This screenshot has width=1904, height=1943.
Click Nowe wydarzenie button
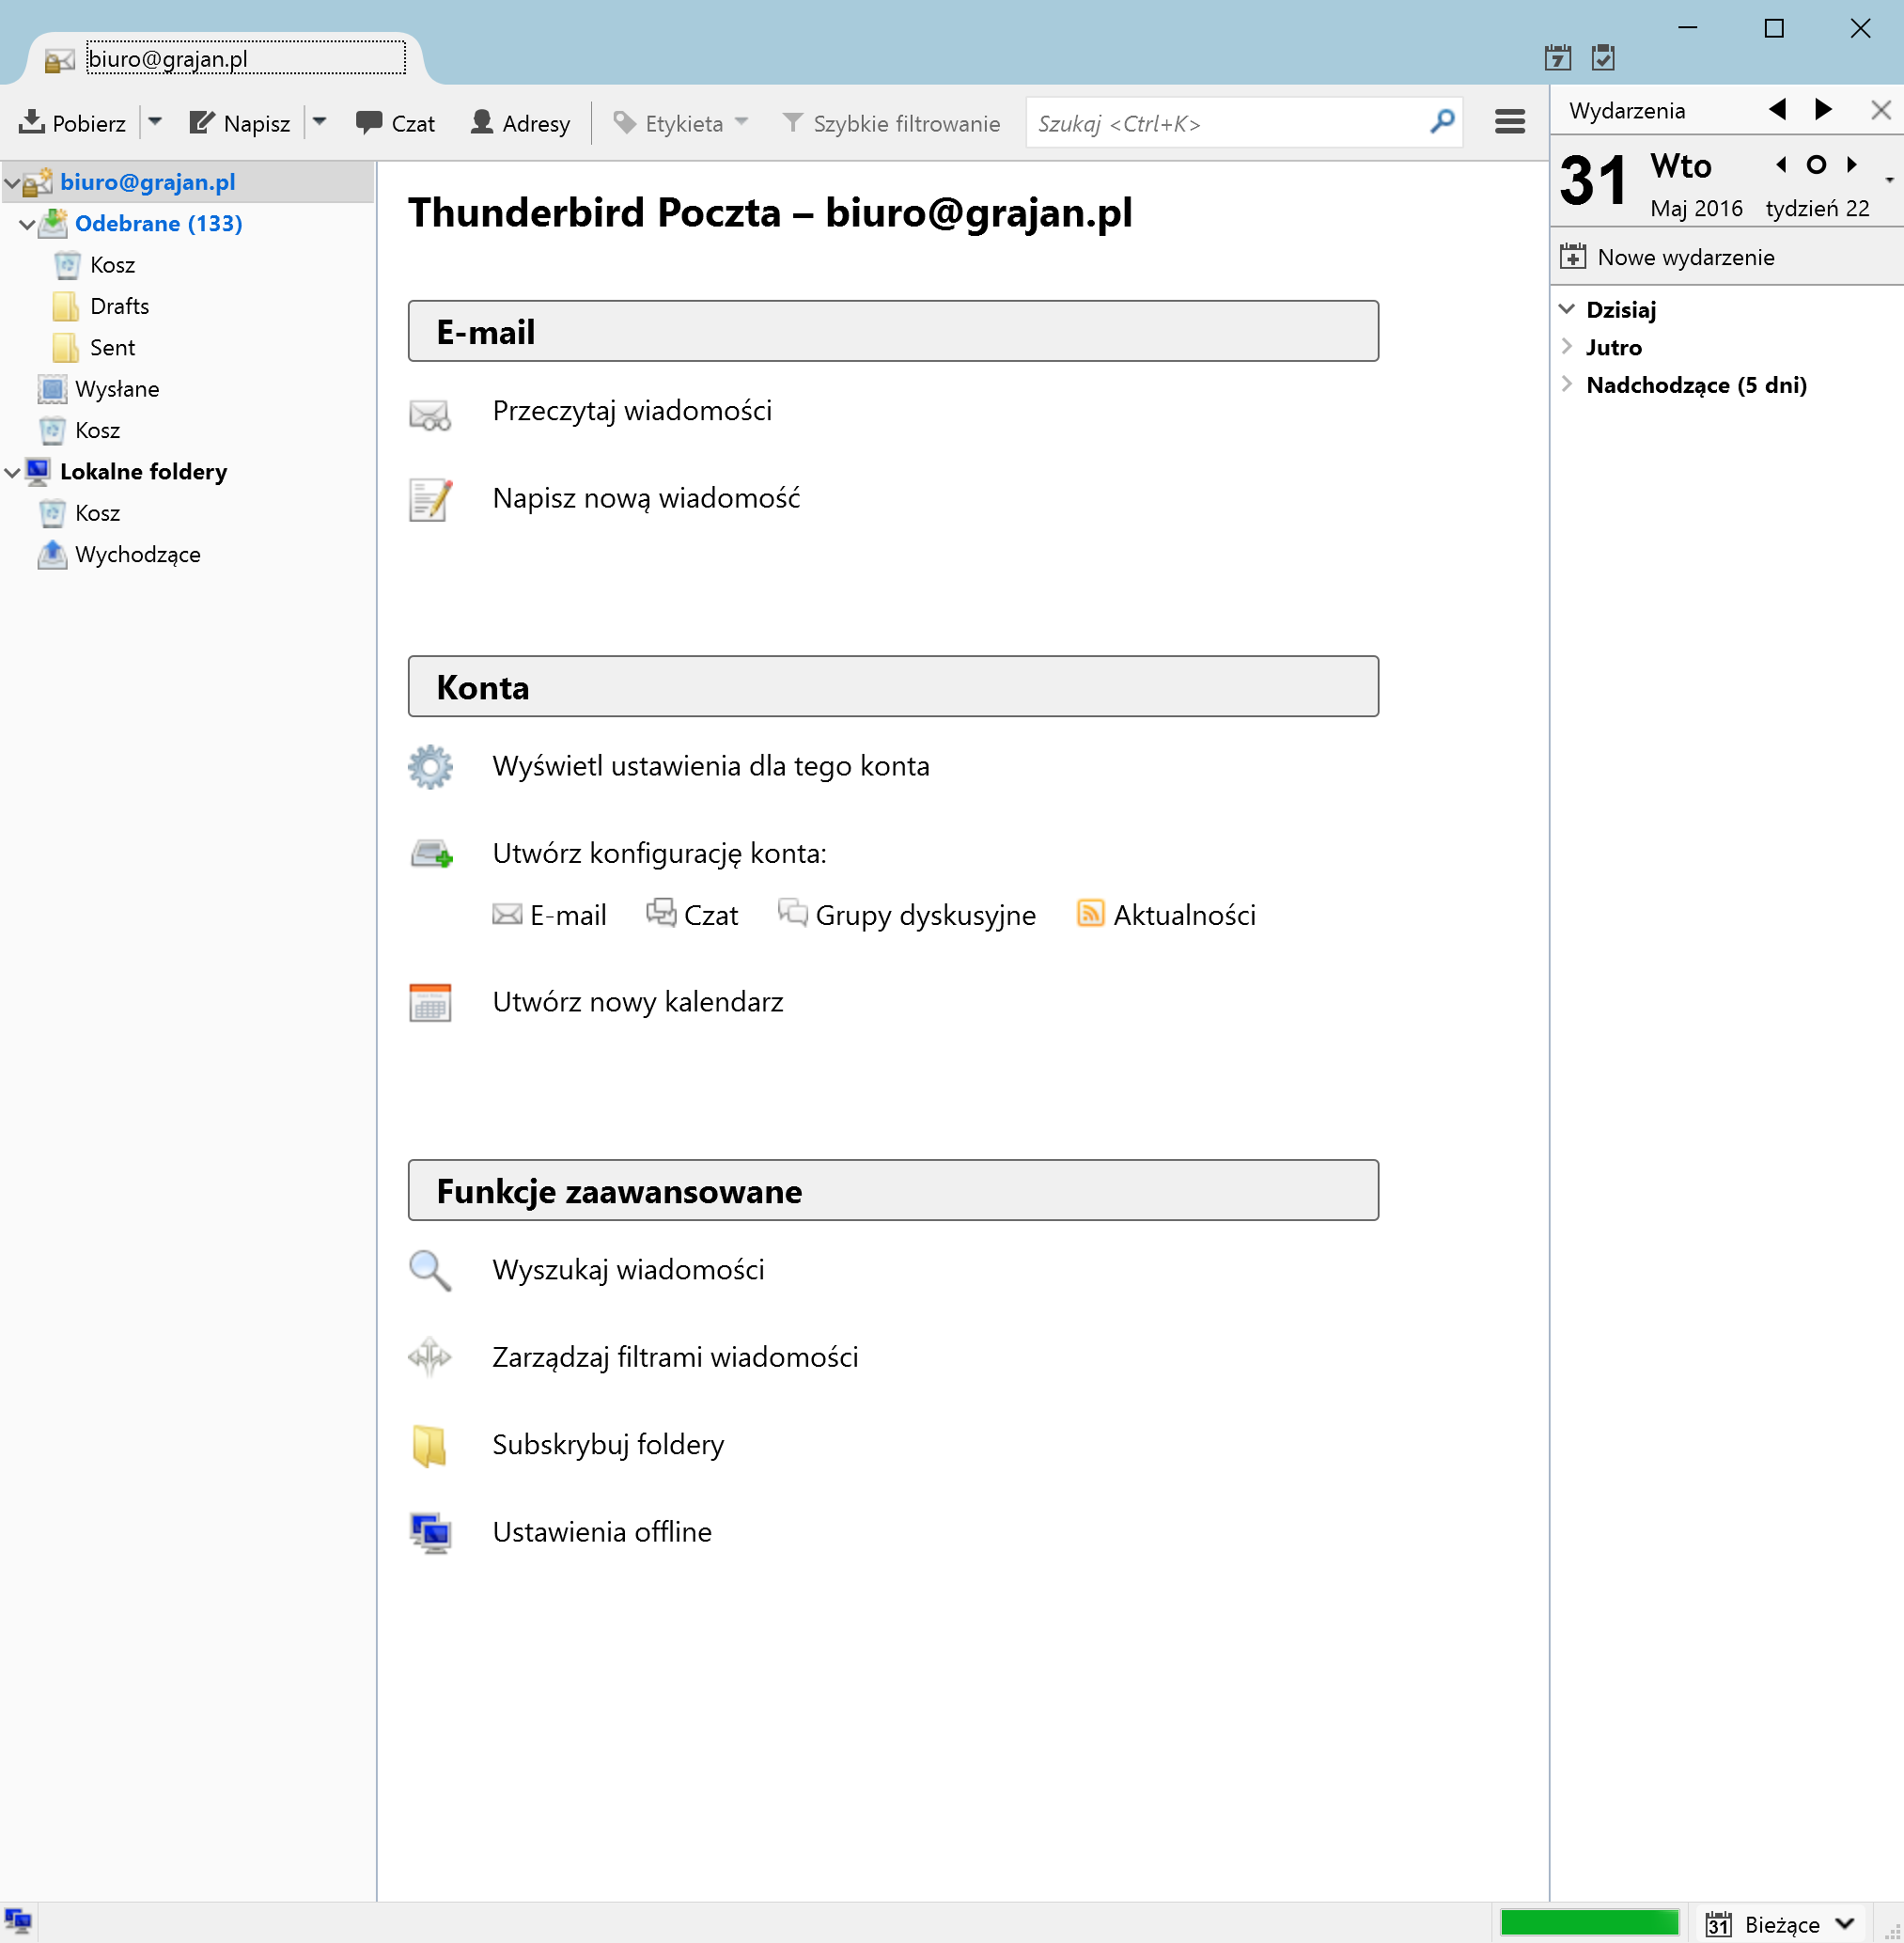point(1667,257)
